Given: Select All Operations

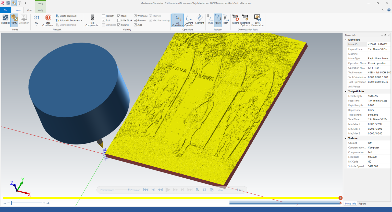Looking at the screenshot, I should coord(177,20).
